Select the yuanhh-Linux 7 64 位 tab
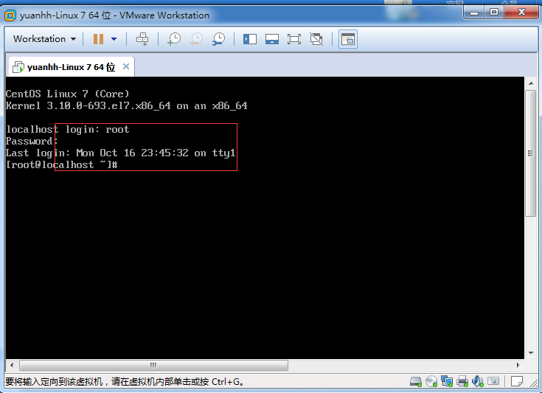Image resolution: width=542 pixels, height=393 pixels. [x=71, y=66]
